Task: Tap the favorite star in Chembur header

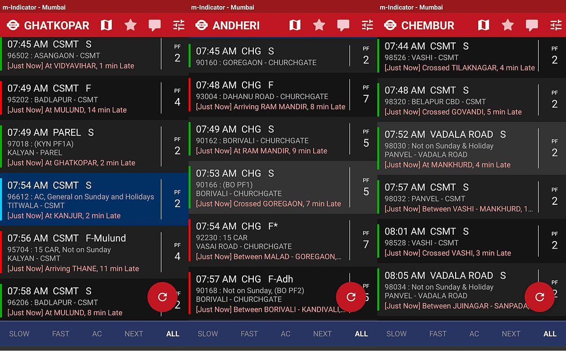Action: pos(508,25)
